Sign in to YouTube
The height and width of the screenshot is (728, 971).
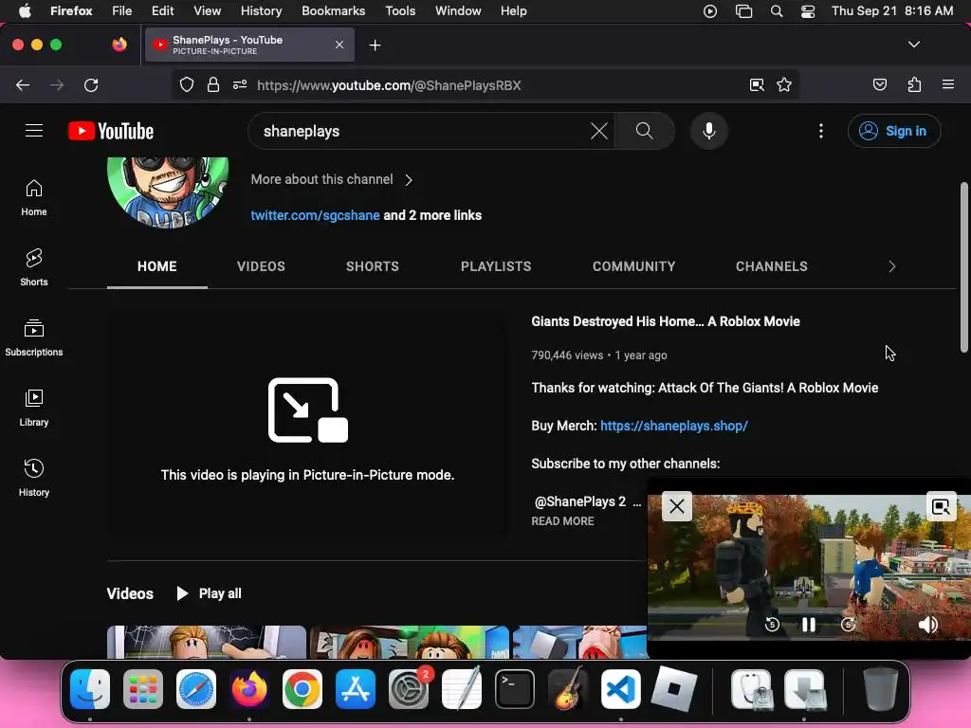[x=894, y=131]
